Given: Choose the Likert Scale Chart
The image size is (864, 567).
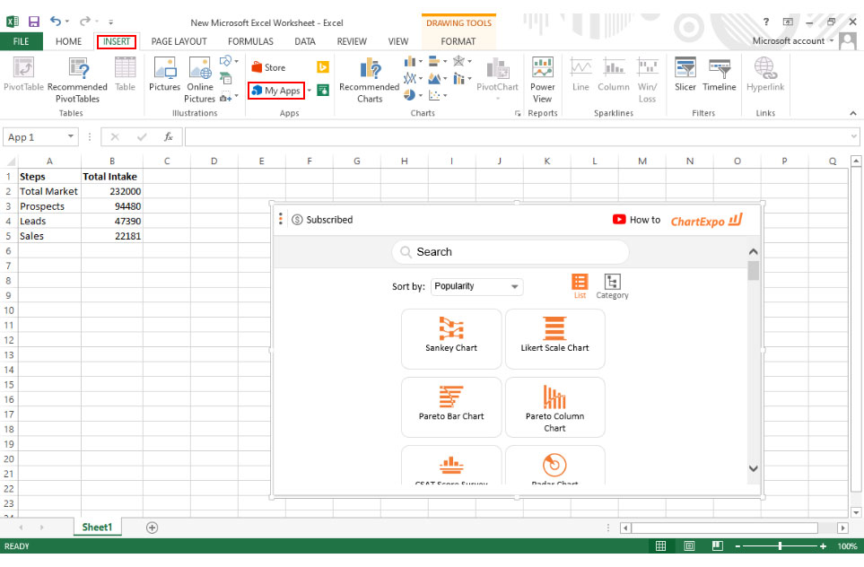Looking at the screenshot, I should click(554, 338).
